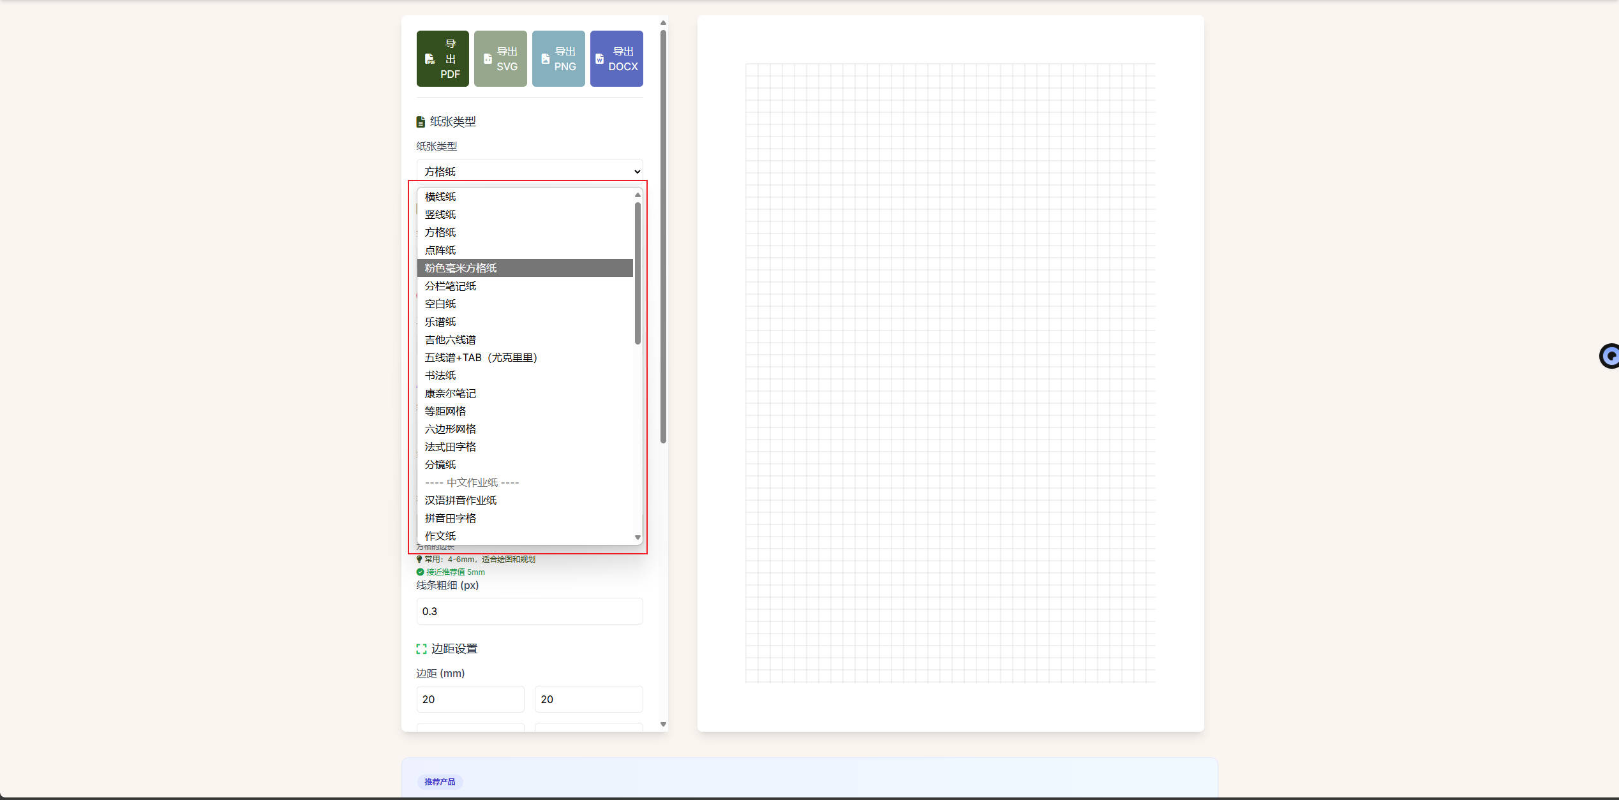Viewport: 1619px width, 800px height.
Task: Choose 横线纸 option
Action: (440, 196)
